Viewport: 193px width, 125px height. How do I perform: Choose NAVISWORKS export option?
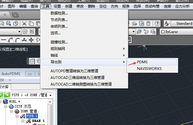click(x=149, y=68)
